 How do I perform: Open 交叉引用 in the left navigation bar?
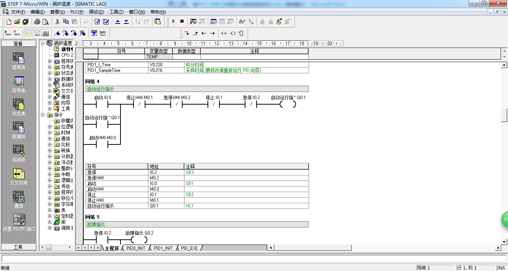click(19, 177)
